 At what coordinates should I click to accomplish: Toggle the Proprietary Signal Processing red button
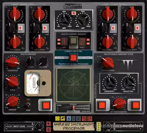point(73,58)
